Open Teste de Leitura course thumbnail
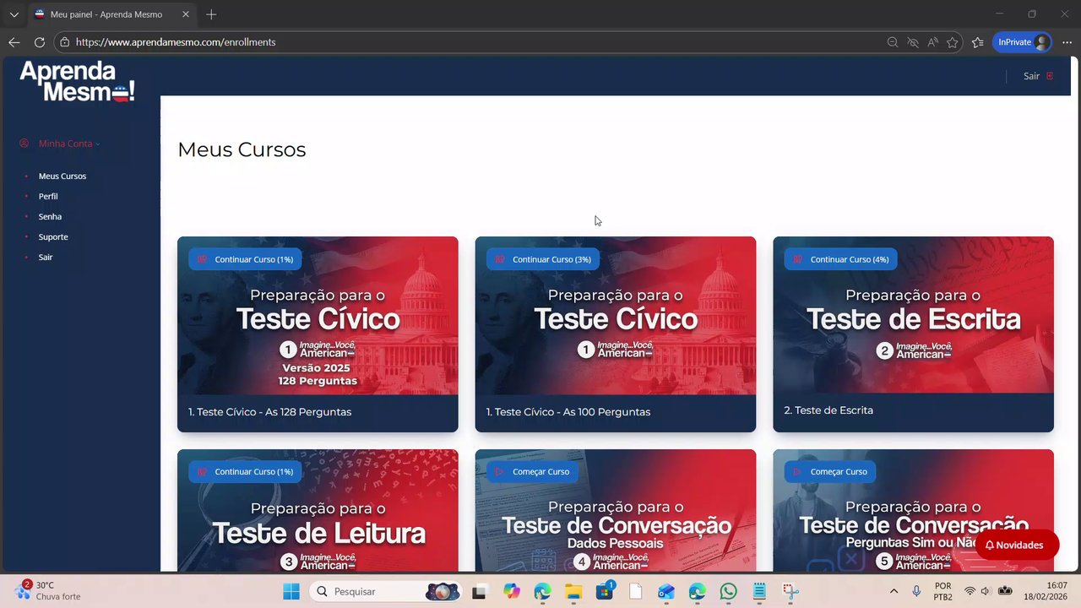 (318, 510)
